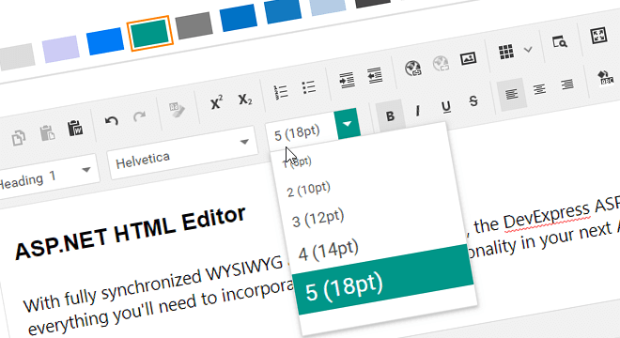620x338 pixels.
Task: Pick the medium gray theme swatch
Action: [194, 25]
